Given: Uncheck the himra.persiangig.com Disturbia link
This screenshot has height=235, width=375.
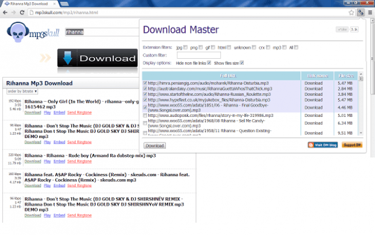Looking at the screenshot, I should click(x=145, y=83).
